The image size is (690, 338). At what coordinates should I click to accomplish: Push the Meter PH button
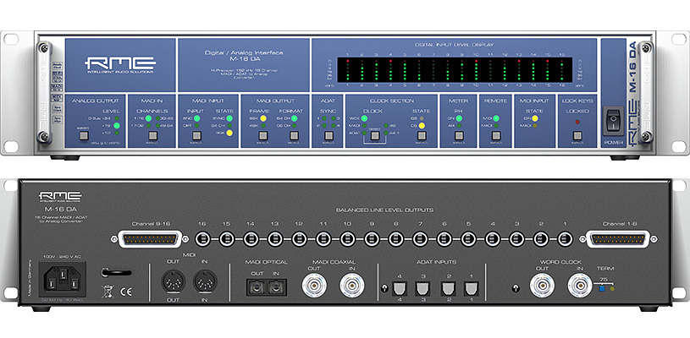459,136
